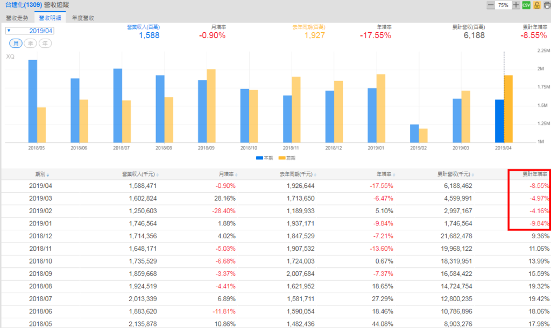Sort the 累計營收(千元) column via its arrow
Image resolution: width=551 pixels, height=328 pixels.
[473, 175]
